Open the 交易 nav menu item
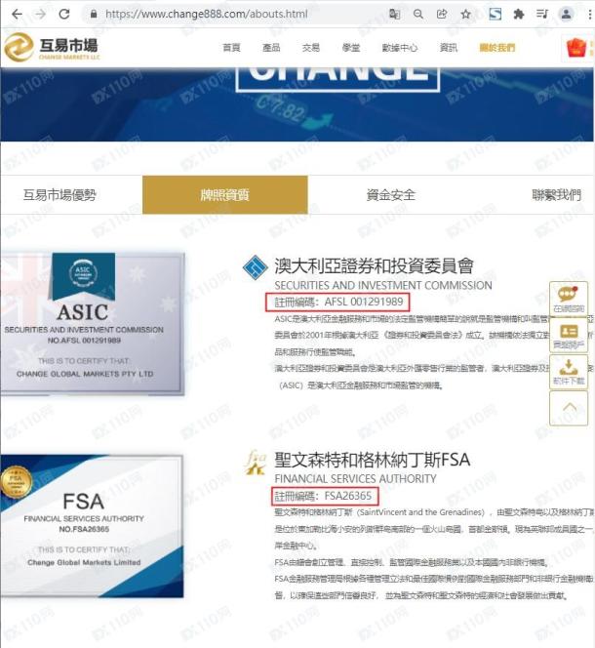The width and height of the screenshot is (595, 648). 311,48
